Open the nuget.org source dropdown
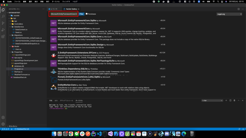Screen dimensions: 246x138 point(229,14)
